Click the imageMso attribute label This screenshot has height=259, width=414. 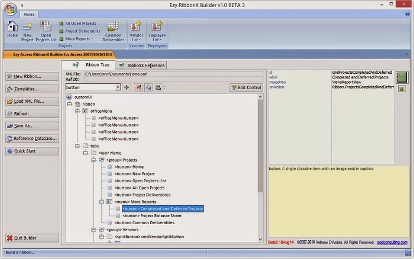277,82
